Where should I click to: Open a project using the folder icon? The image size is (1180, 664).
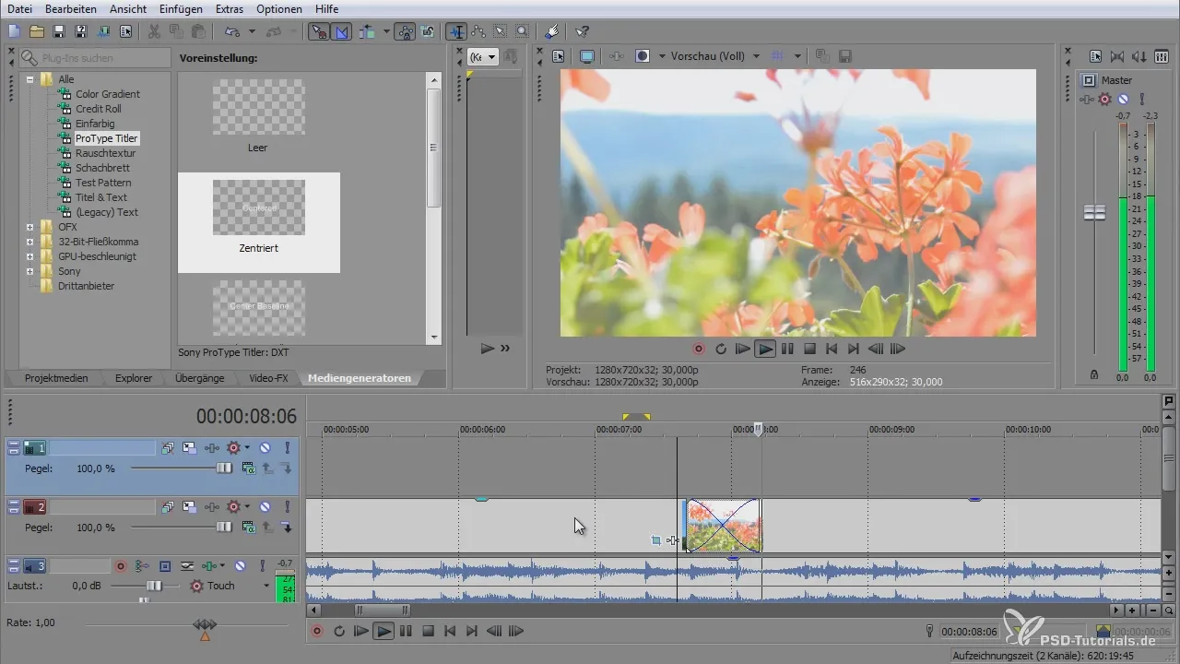pos(37,31)
